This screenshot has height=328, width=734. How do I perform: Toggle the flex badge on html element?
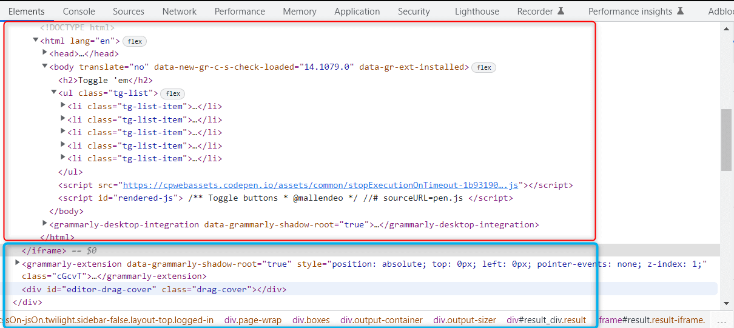click(135, 41)
